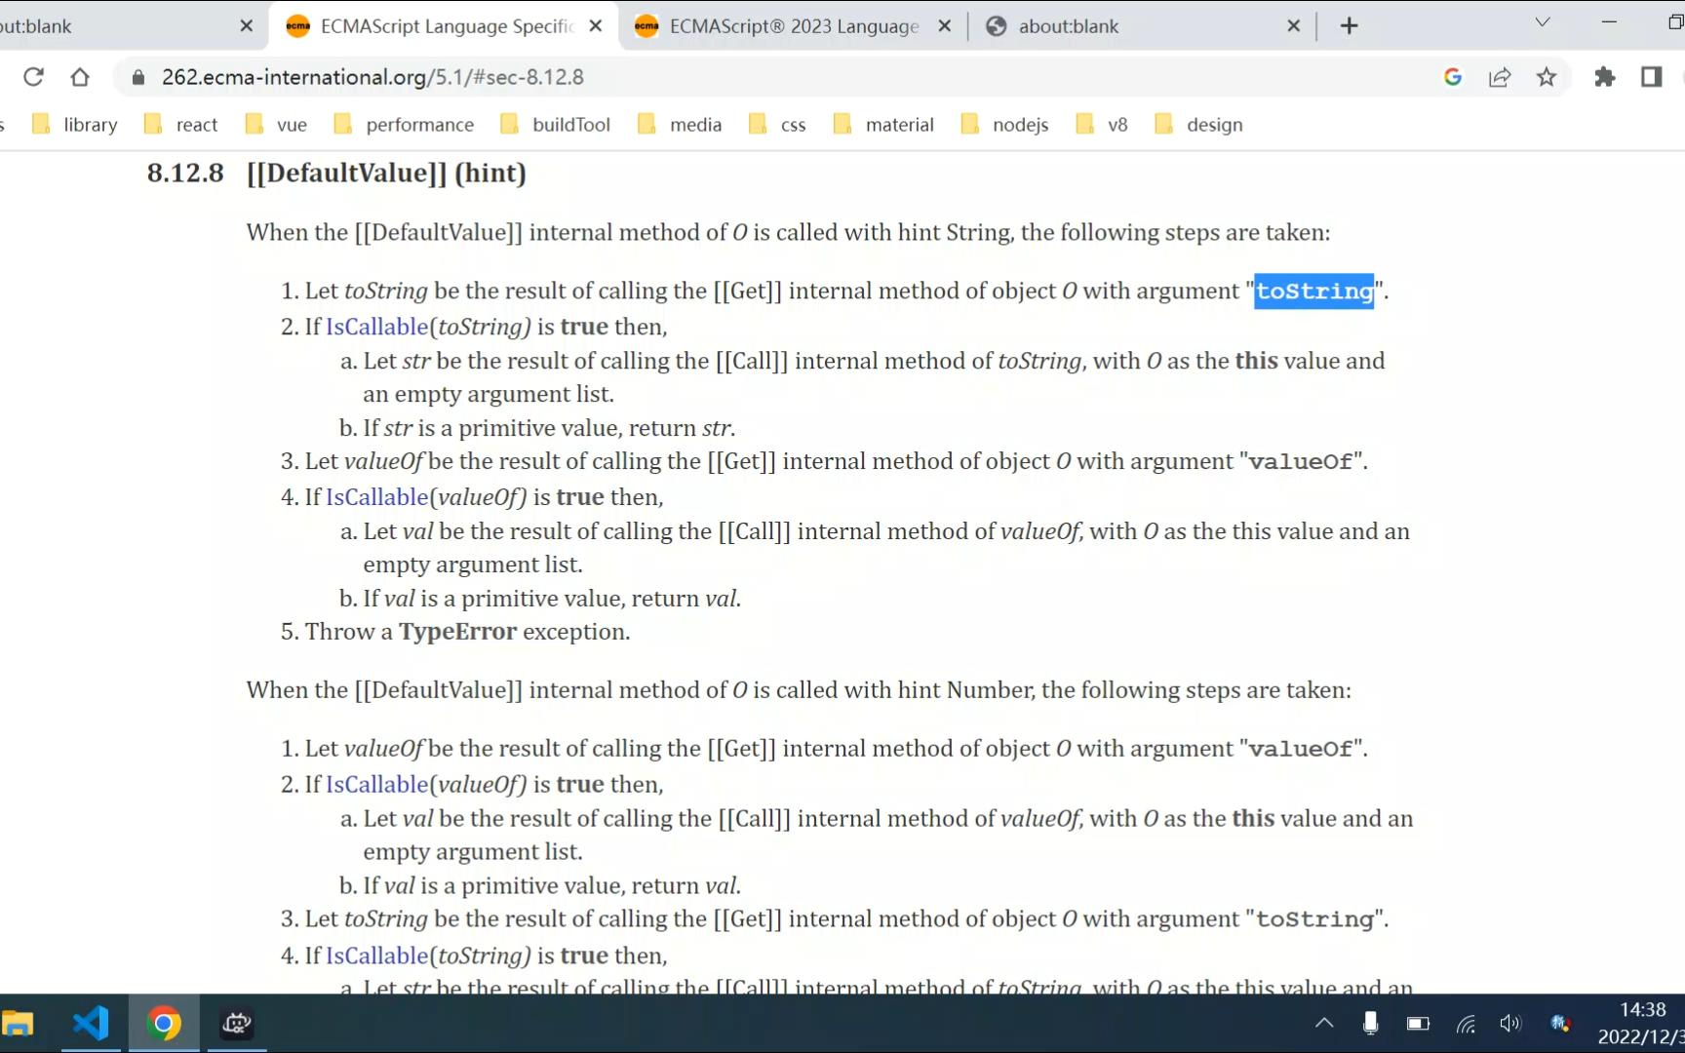
Task: Open the browser Extensions puzzle icon
Action: 1604,77
